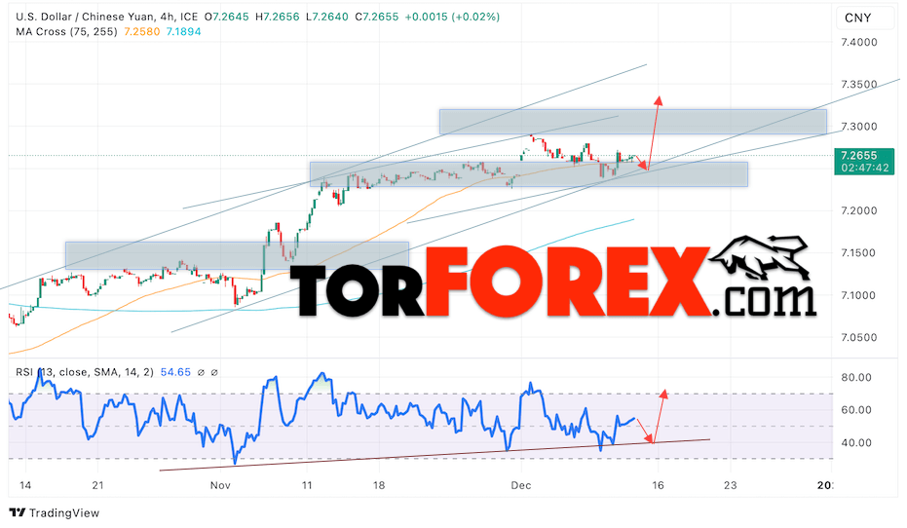
Task: Click the 16 date label on time axis
Action: click(657, 485)
